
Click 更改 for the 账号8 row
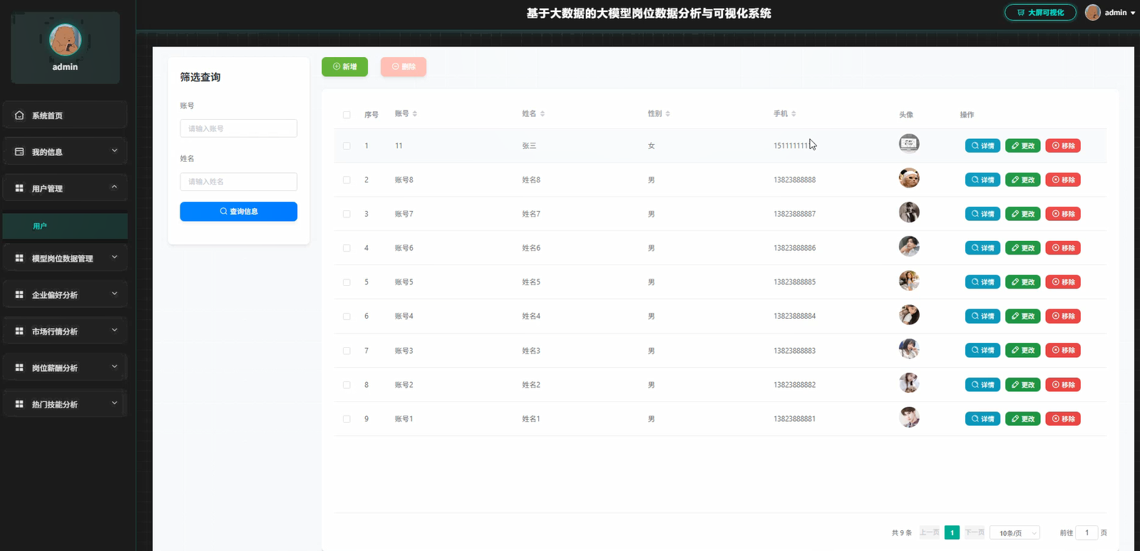click(x=1022, y=180)
